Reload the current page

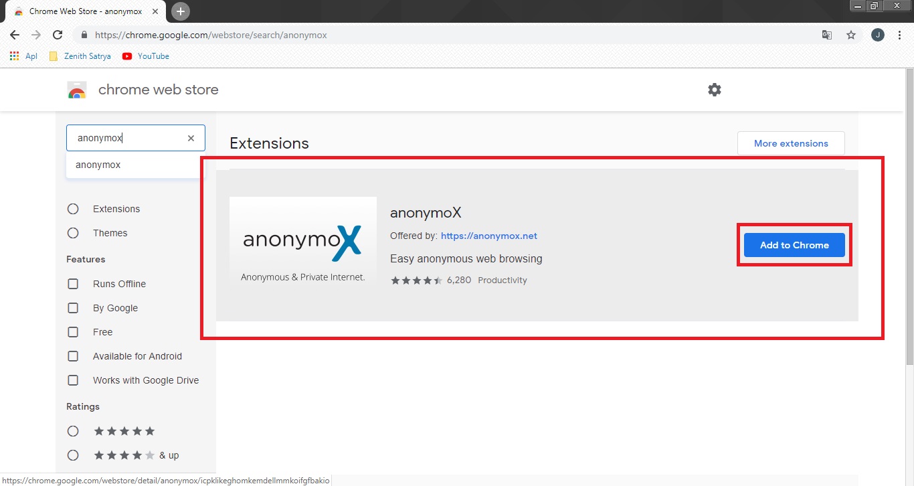click(x=58, y=35)
